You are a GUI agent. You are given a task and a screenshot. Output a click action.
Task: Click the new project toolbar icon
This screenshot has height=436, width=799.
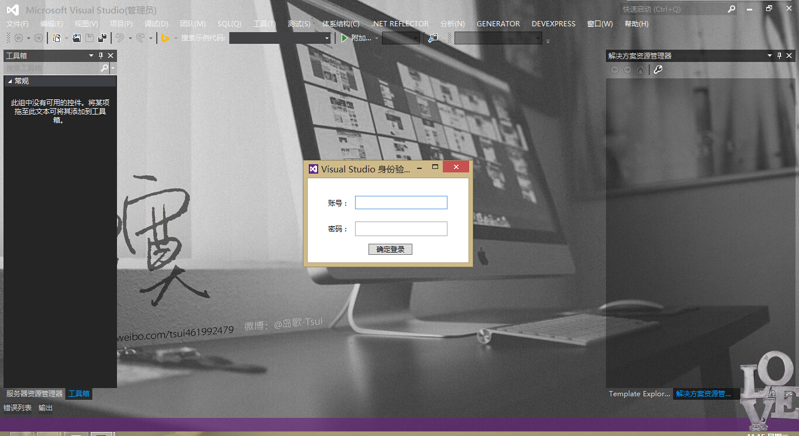click(57, 38)
